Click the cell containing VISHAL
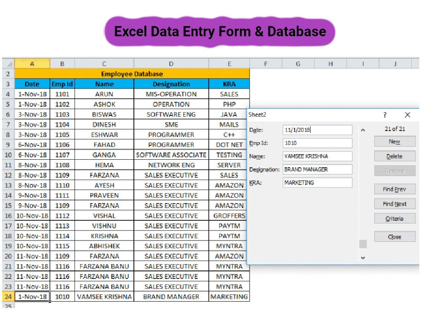The height and width of the screenshot is (316, 421). point(104,216)
